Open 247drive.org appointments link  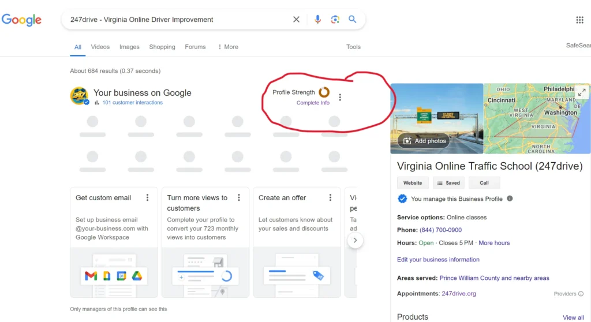pos(459,293)
